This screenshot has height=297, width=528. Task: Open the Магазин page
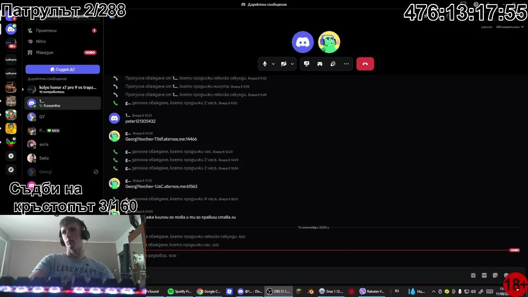click(x=63, y=52)
